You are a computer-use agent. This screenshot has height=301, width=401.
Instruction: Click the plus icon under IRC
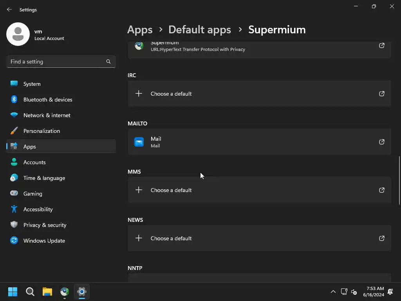pyautogui.click(x=139, y=94)
